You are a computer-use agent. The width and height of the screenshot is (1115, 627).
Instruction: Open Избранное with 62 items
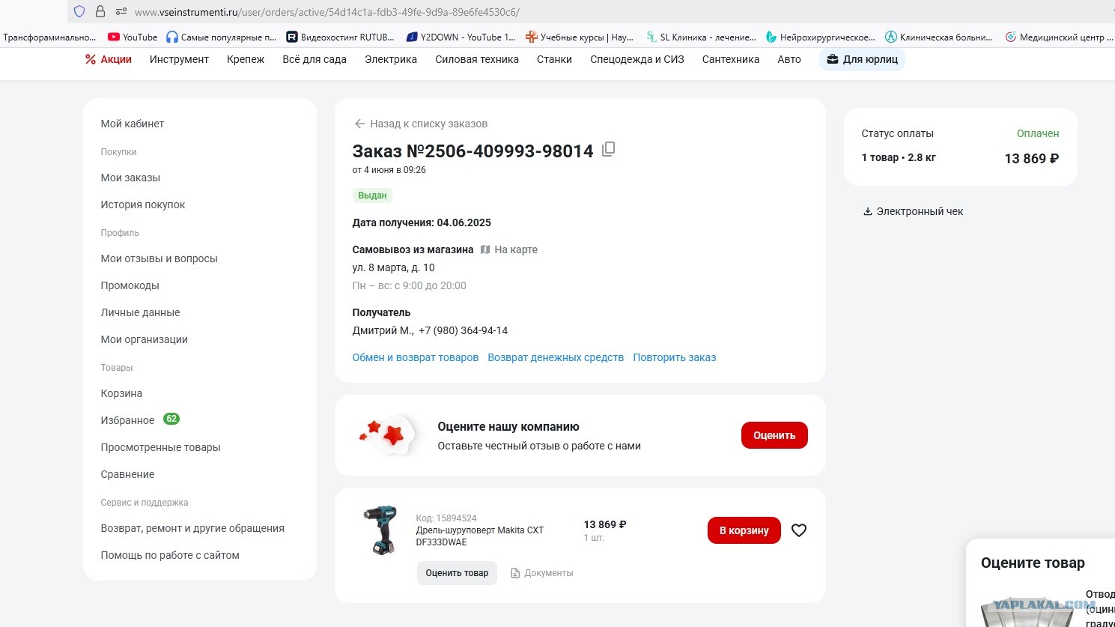[140, 420]
